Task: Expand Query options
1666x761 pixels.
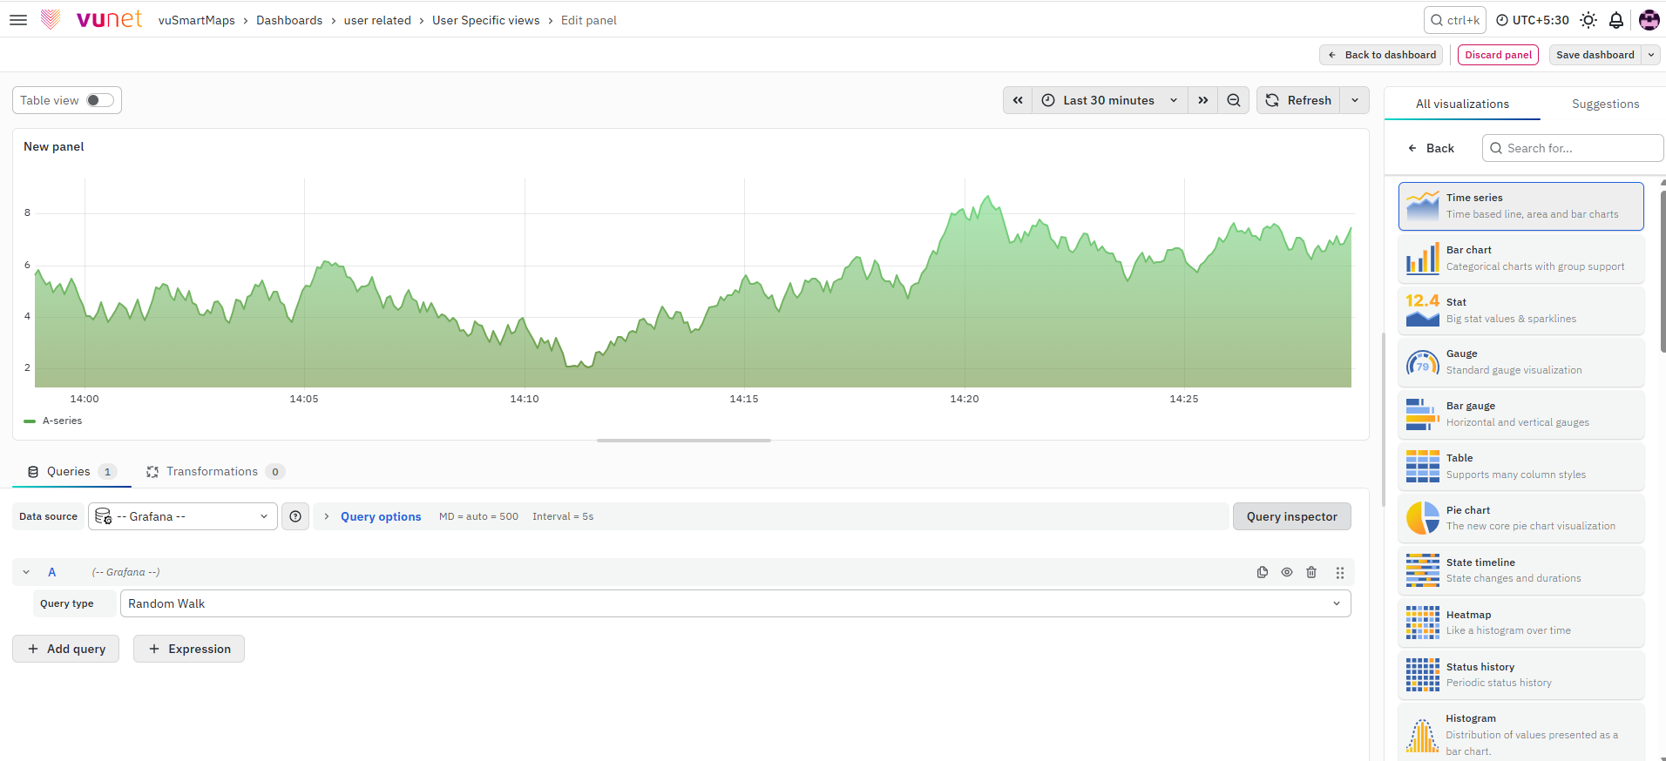Action: click(381, 516)
